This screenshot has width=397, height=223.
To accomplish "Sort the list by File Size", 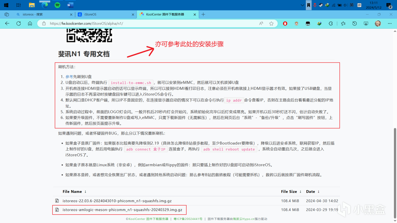I will coord(291,192).
